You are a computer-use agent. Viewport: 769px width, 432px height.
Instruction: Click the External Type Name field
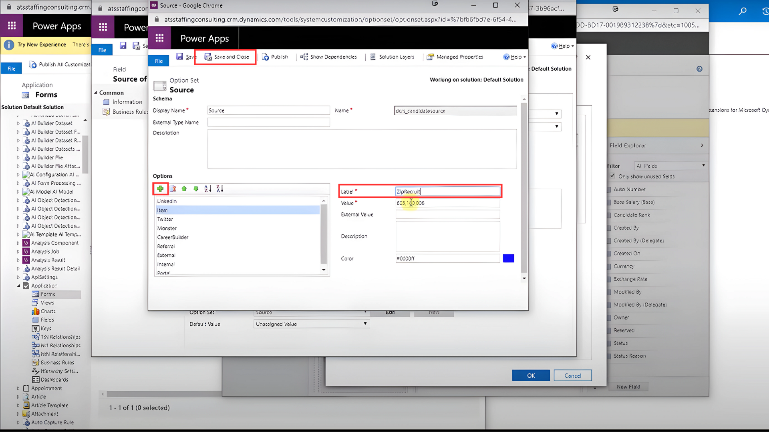pos(269,122)
